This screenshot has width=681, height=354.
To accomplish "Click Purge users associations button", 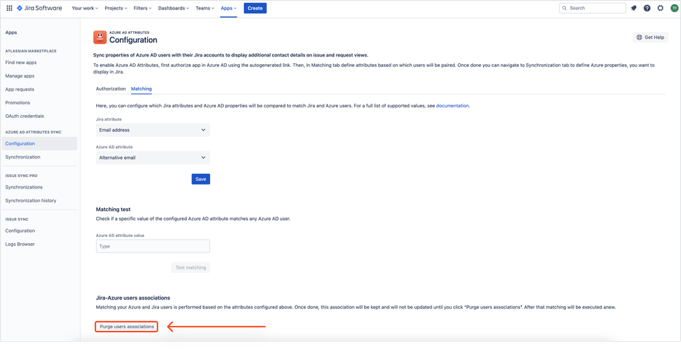I will coord(126,327).
